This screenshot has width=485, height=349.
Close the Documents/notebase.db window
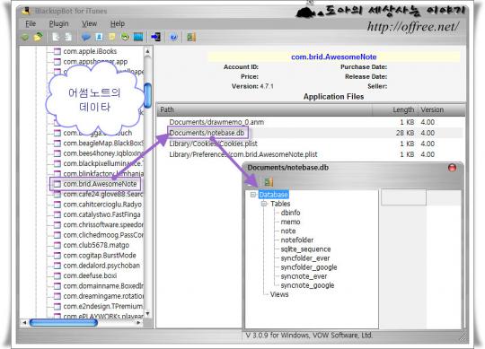(x=452, y=168)
